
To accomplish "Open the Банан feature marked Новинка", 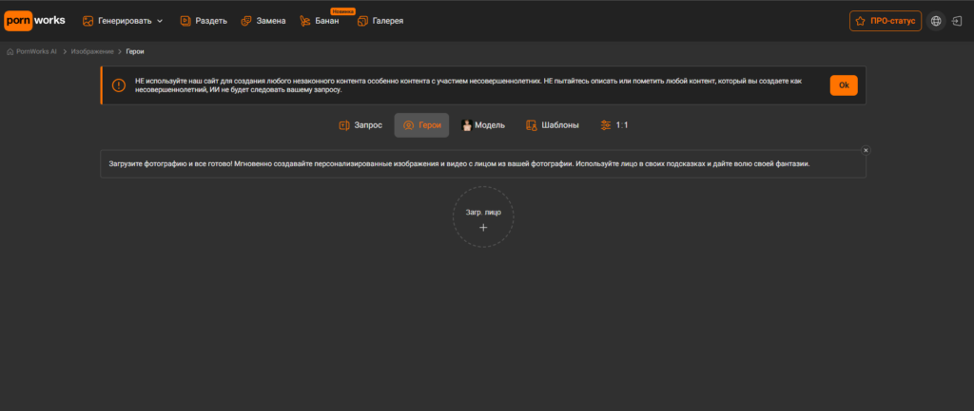I will click(x=320, y=21).
